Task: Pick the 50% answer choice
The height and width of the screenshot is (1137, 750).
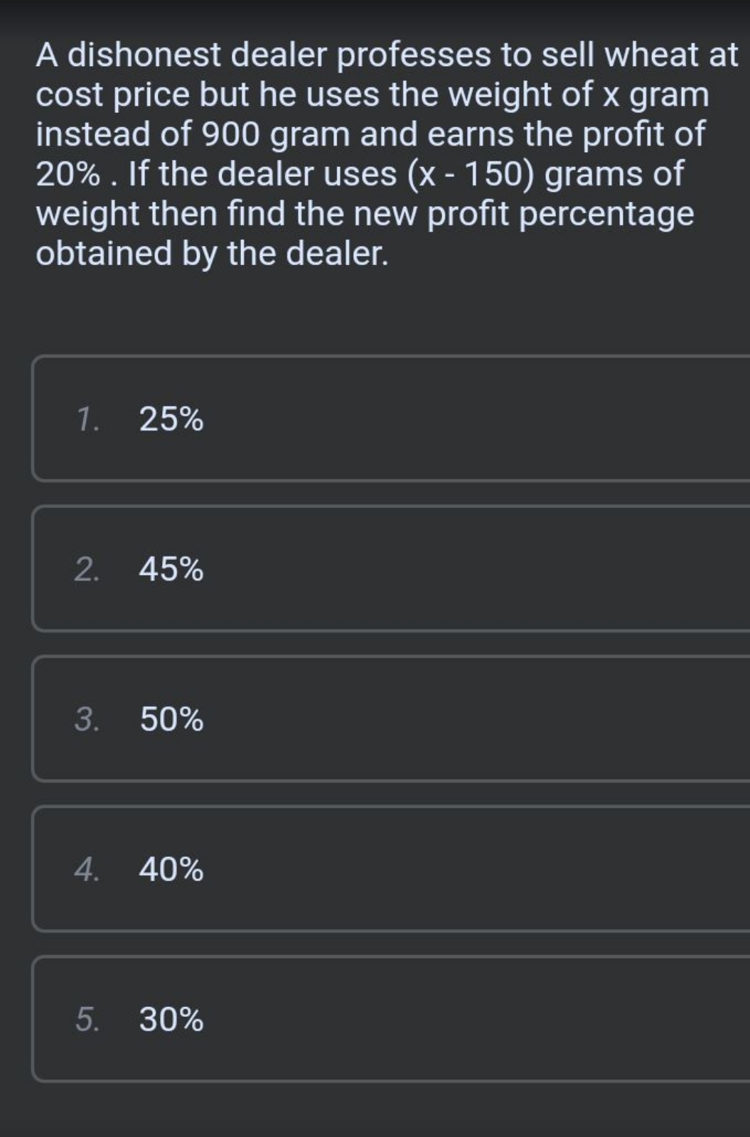Action: coord(391,718)
